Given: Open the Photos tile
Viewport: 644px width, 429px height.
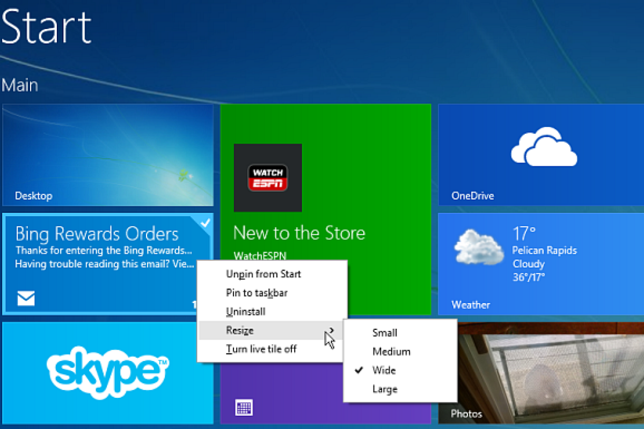Looking at the screenshot, I should coord(541,373).
